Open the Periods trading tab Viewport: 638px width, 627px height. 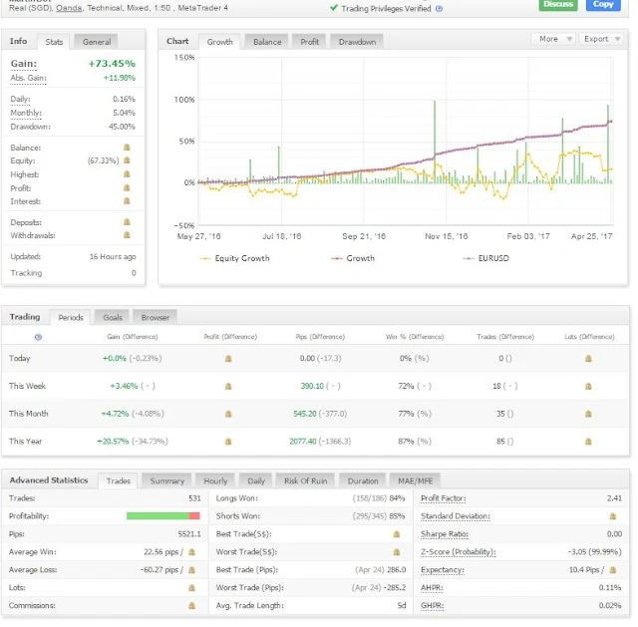(x=71, y=317)
